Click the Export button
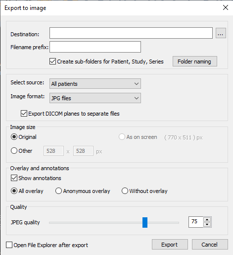This screenshot has width=233, height=255. click(170, 245)
